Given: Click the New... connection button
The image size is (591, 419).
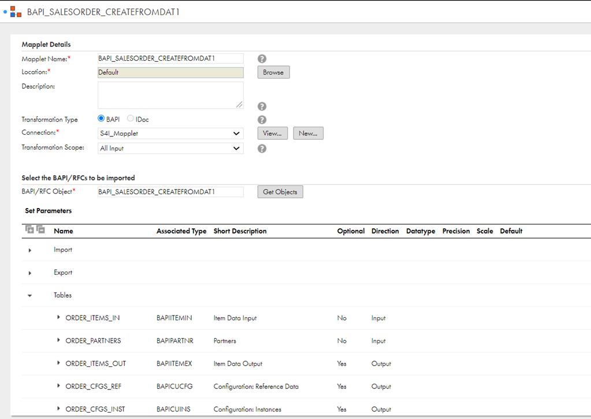Looking at the screenshot, I should point(308,133).
